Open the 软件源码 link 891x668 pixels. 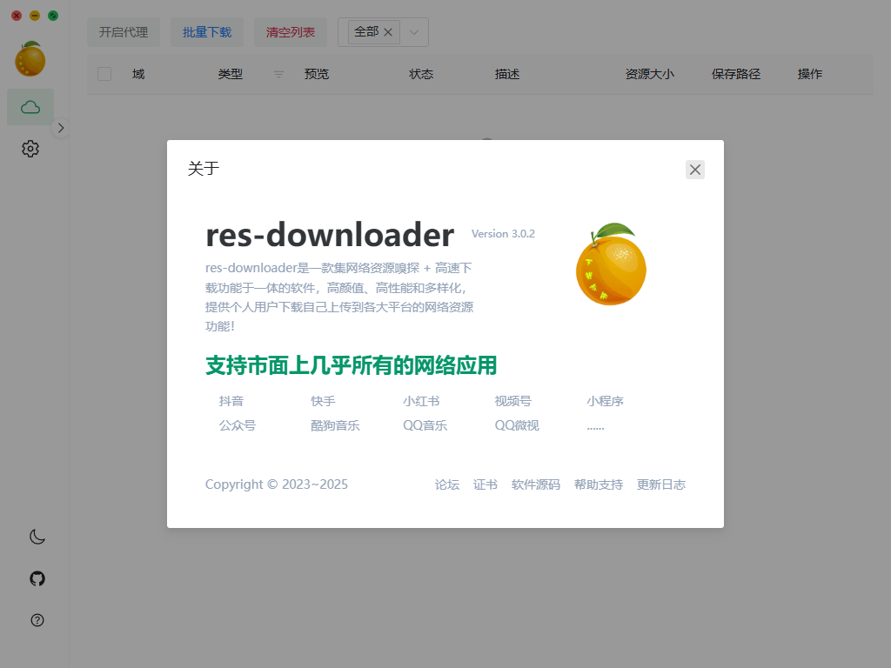(x=535, y=484)
